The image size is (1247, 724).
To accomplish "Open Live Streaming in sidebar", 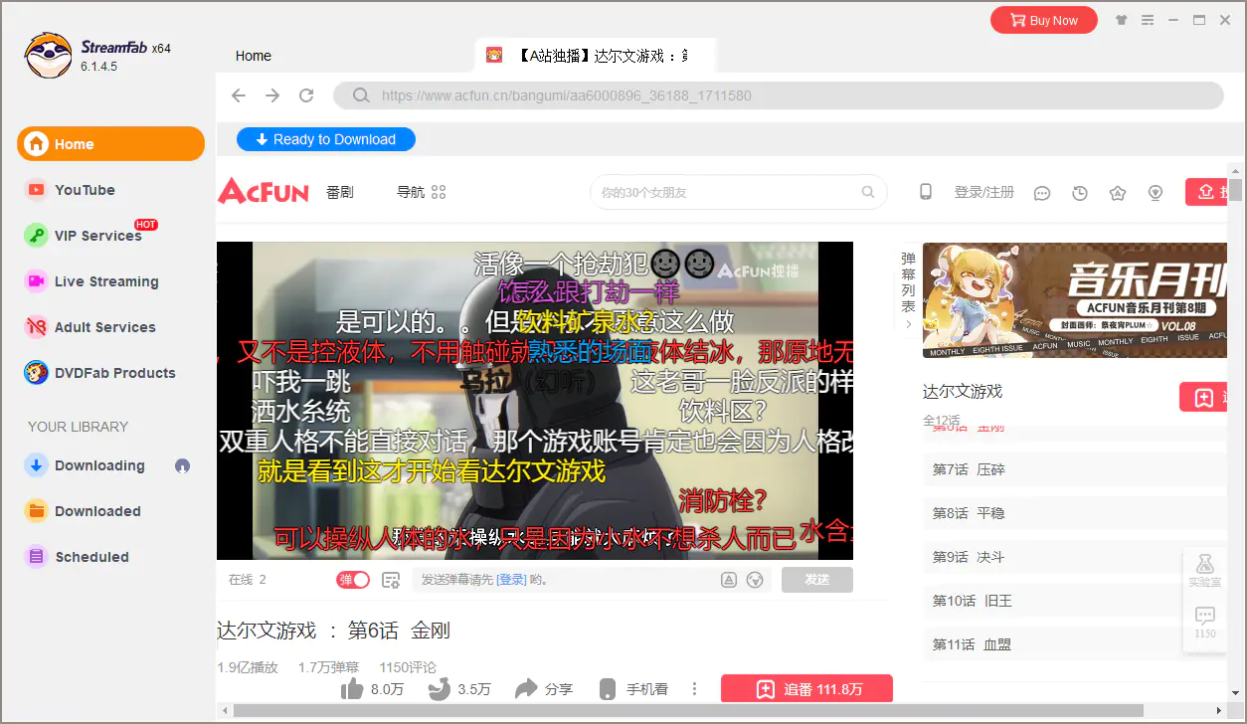I will coord(105,281).
